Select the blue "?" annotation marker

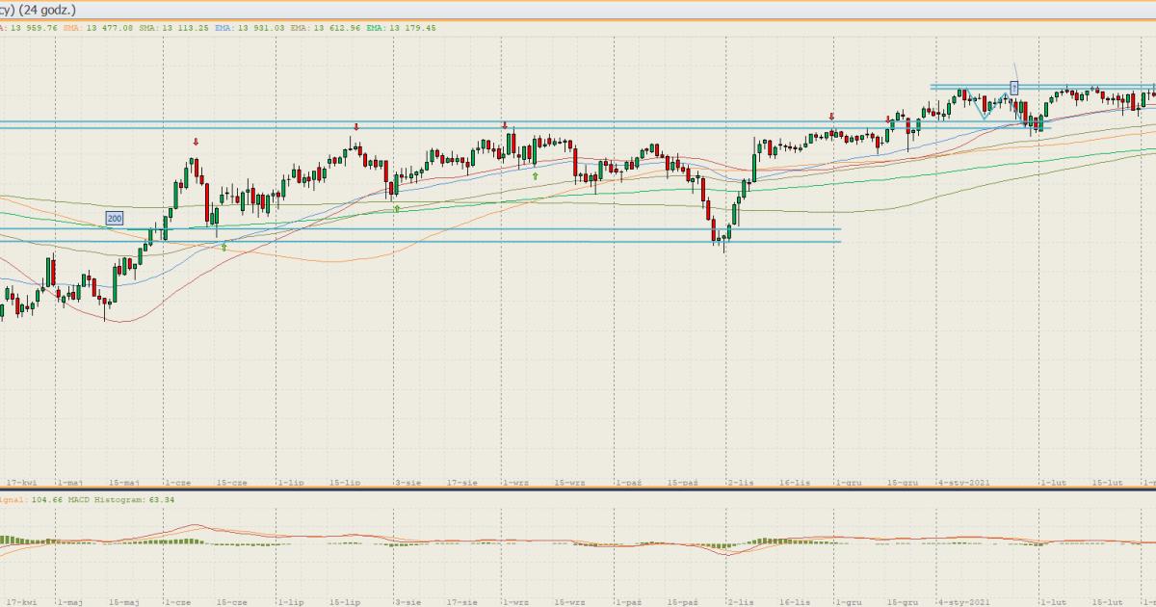pyautogui.click(x=1014, y=88)
